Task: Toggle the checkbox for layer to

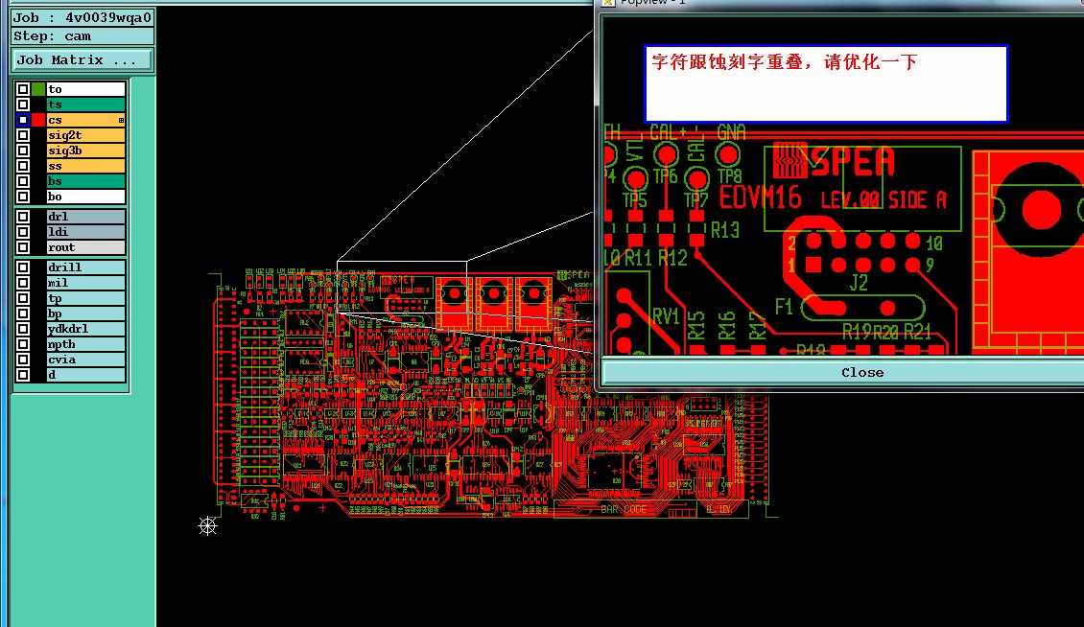Action: (23, 89)
